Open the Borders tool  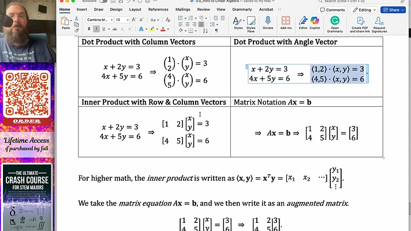[191, 31]
